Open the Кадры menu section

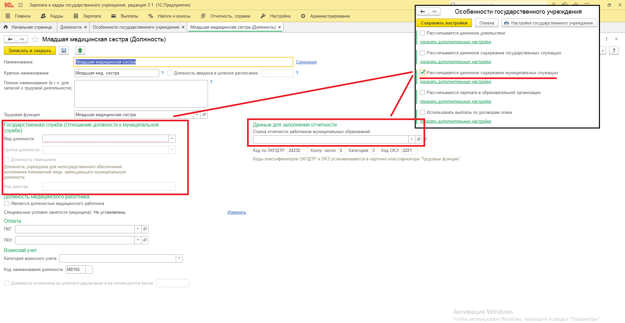coord(52,16)
